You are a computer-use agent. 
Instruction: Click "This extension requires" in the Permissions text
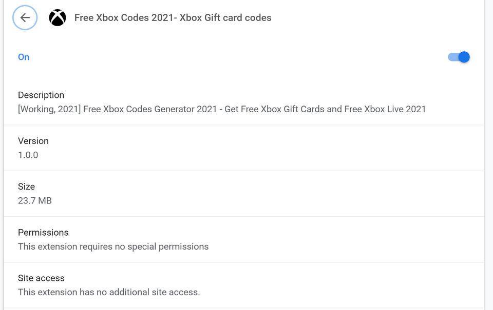click(65, 246)
